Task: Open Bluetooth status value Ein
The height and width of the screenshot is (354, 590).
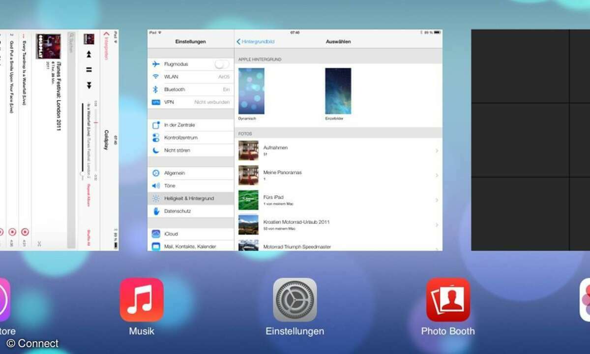Action: coord(226,89)
